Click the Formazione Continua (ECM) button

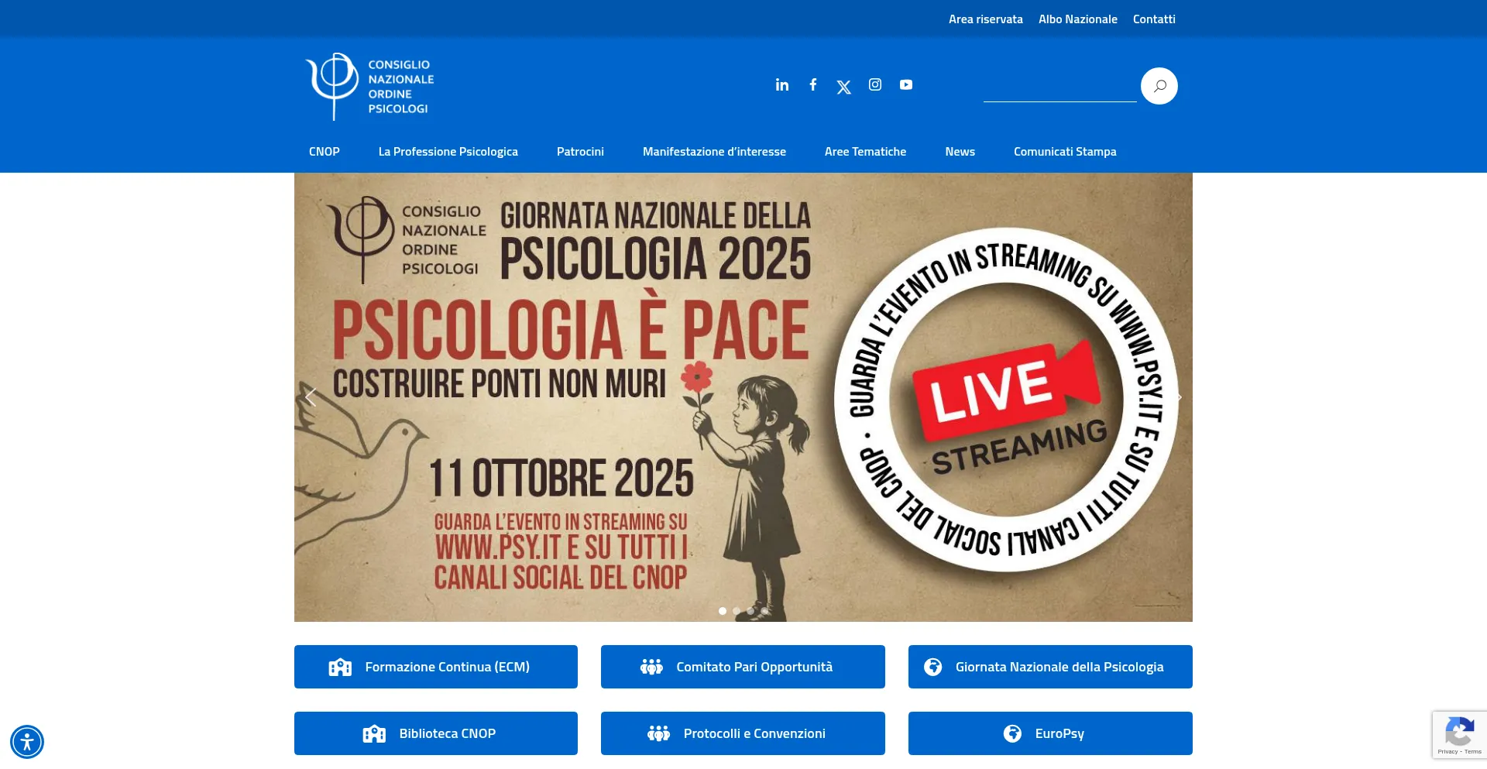pos(435,667)
